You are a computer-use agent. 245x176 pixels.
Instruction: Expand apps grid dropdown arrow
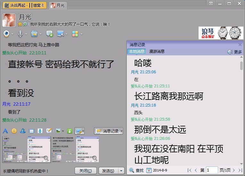pos(81,34)
